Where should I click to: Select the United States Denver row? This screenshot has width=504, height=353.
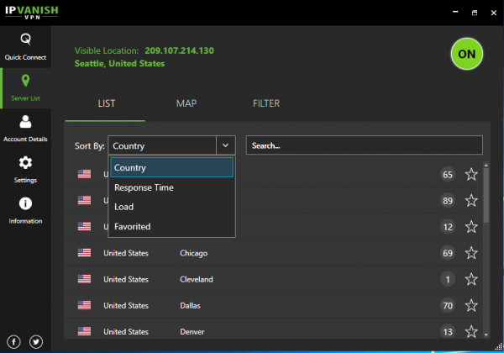click(x=273, y=329)
